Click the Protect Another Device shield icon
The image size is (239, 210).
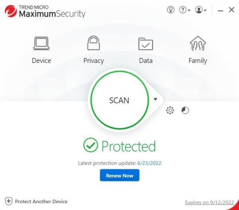point(8,201)
